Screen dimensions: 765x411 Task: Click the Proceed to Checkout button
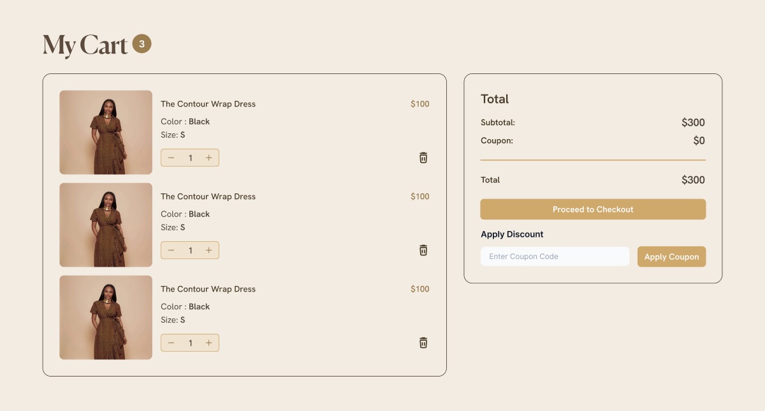point(593,209)
